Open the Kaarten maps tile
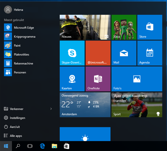Screen dimensions: 167x151 (72, 79)
